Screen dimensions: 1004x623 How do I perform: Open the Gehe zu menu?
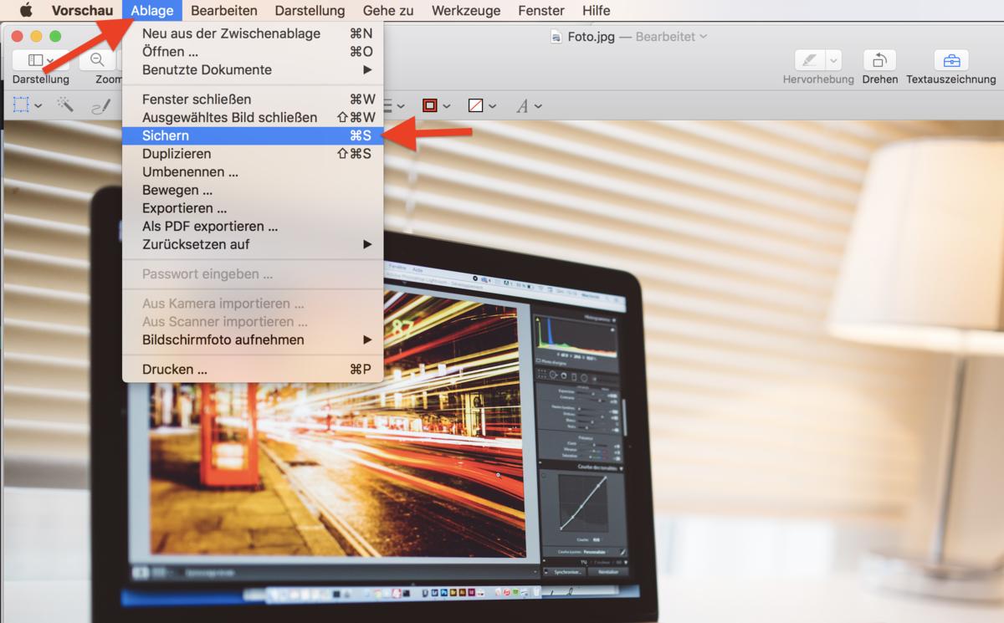tap(388, 11)
